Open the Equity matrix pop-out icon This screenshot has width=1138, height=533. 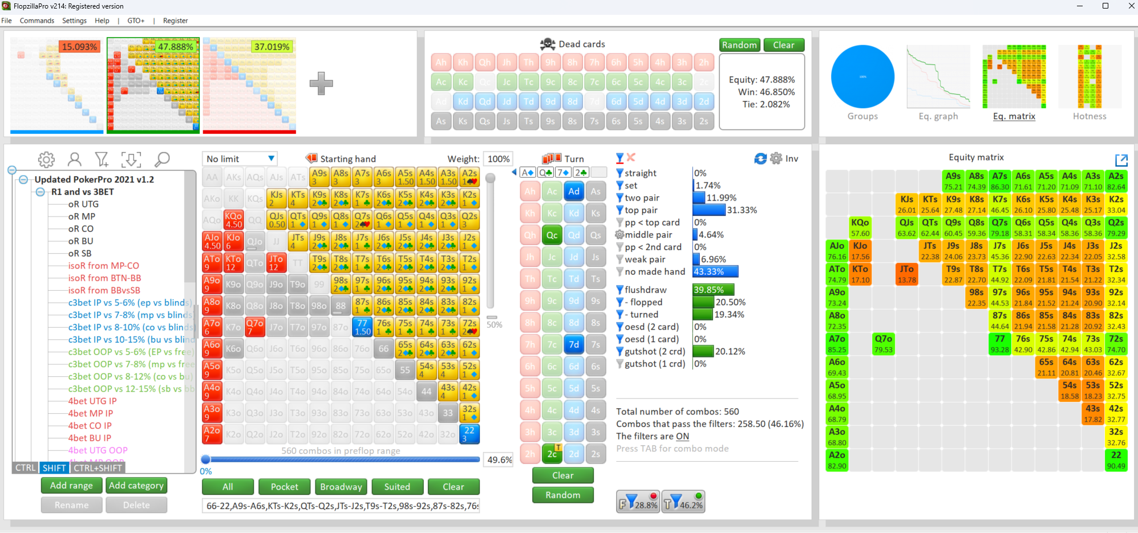pyautogui.click(x=1121, y=160)
